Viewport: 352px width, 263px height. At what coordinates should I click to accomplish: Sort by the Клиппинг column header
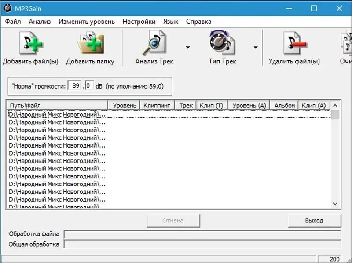(x=157, y=105)
